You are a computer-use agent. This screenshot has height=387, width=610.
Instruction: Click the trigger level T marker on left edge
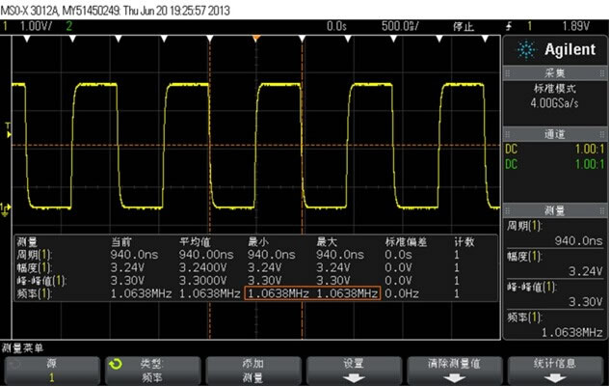(x=9, y=126)
